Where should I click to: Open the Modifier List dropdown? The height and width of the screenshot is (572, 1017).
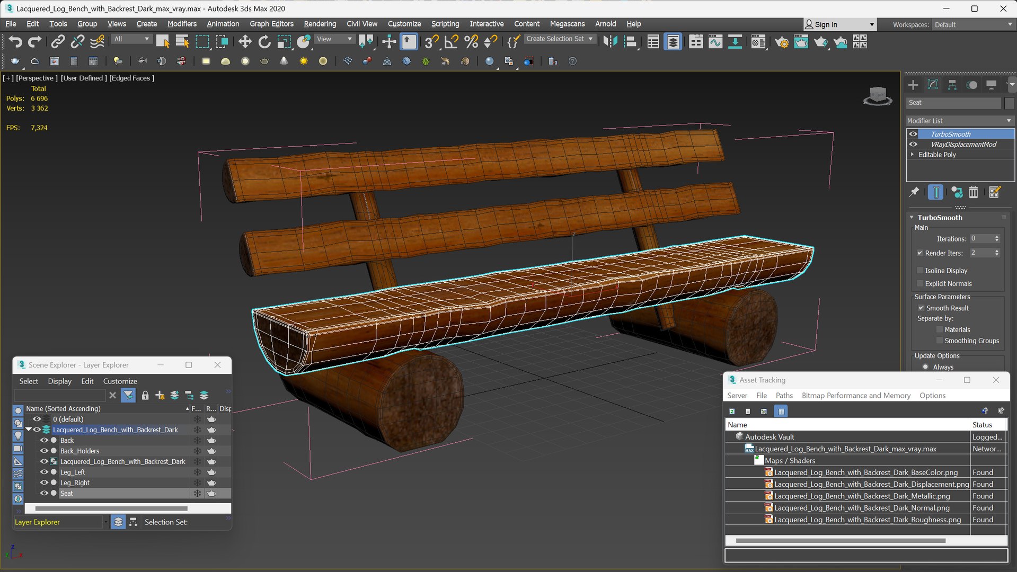(x=960, y=121)
